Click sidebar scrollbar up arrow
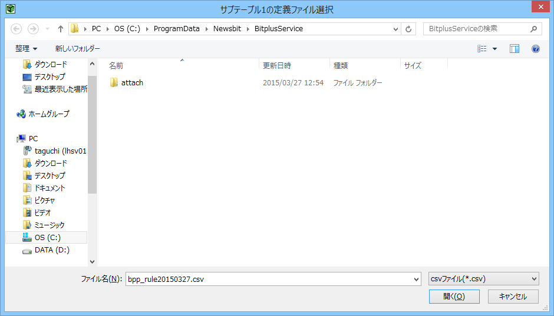 click(x=92, y=64)
